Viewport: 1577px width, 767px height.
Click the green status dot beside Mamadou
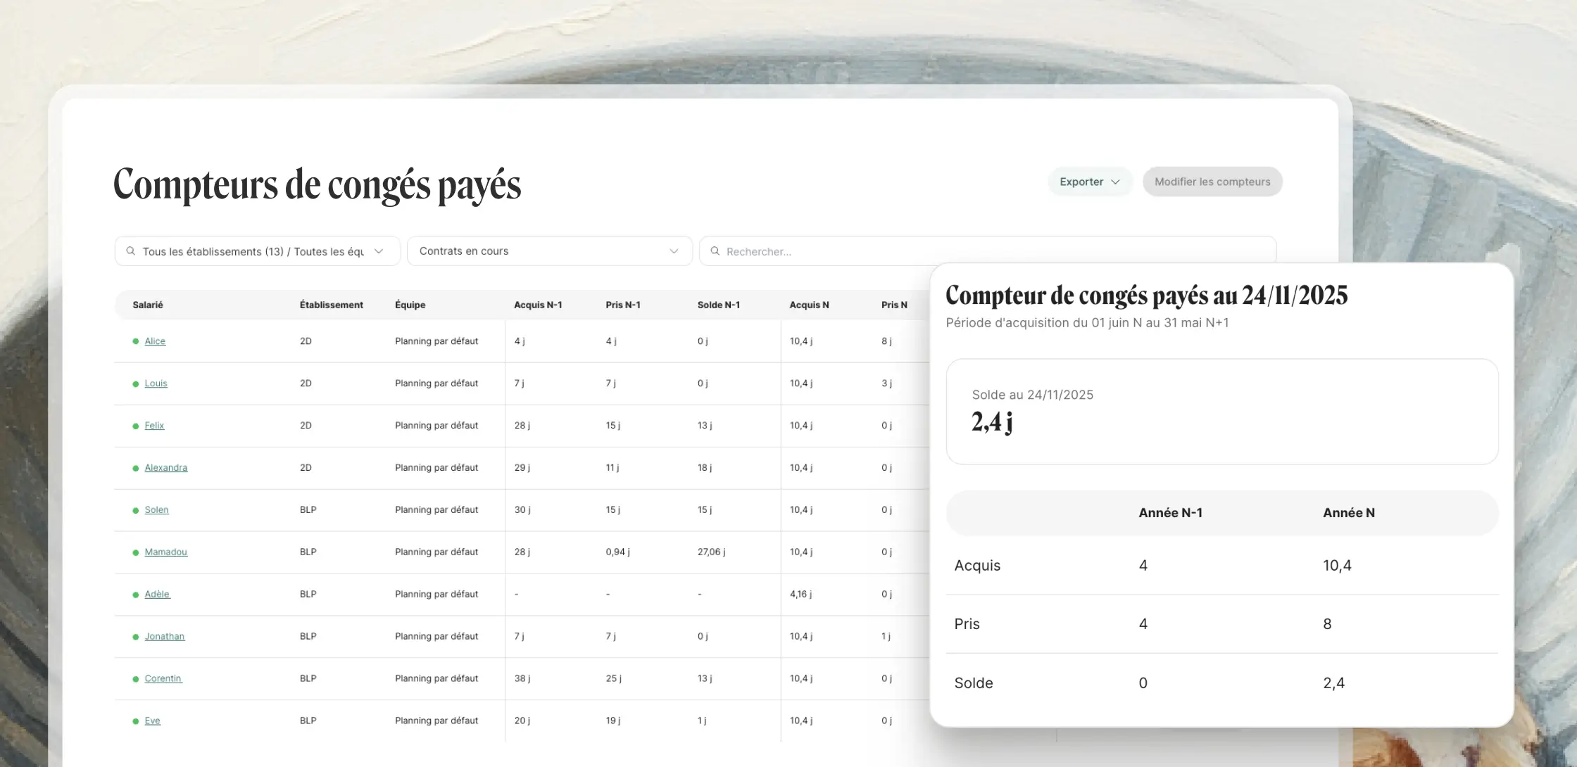click(135, 552)
